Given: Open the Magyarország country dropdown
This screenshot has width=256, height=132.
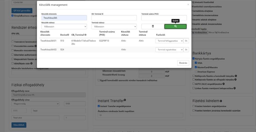Looking at the screenshot, I should point(35,104).
